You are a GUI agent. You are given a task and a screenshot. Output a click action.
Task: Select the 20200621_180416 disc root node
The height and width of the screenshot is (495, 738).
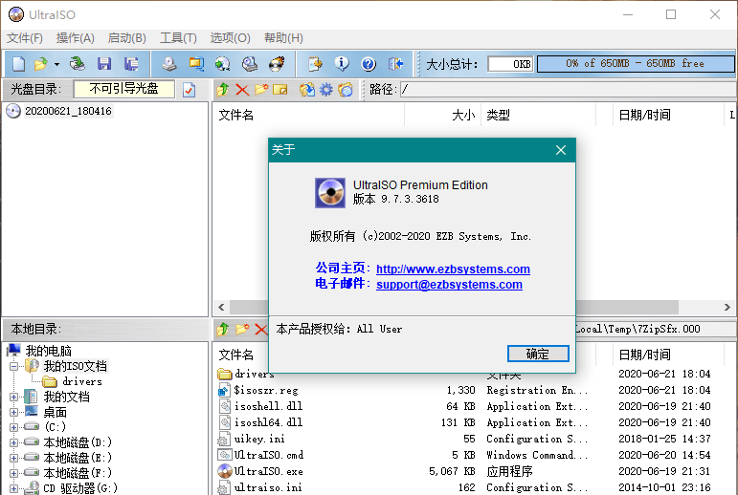pos(68,111)
